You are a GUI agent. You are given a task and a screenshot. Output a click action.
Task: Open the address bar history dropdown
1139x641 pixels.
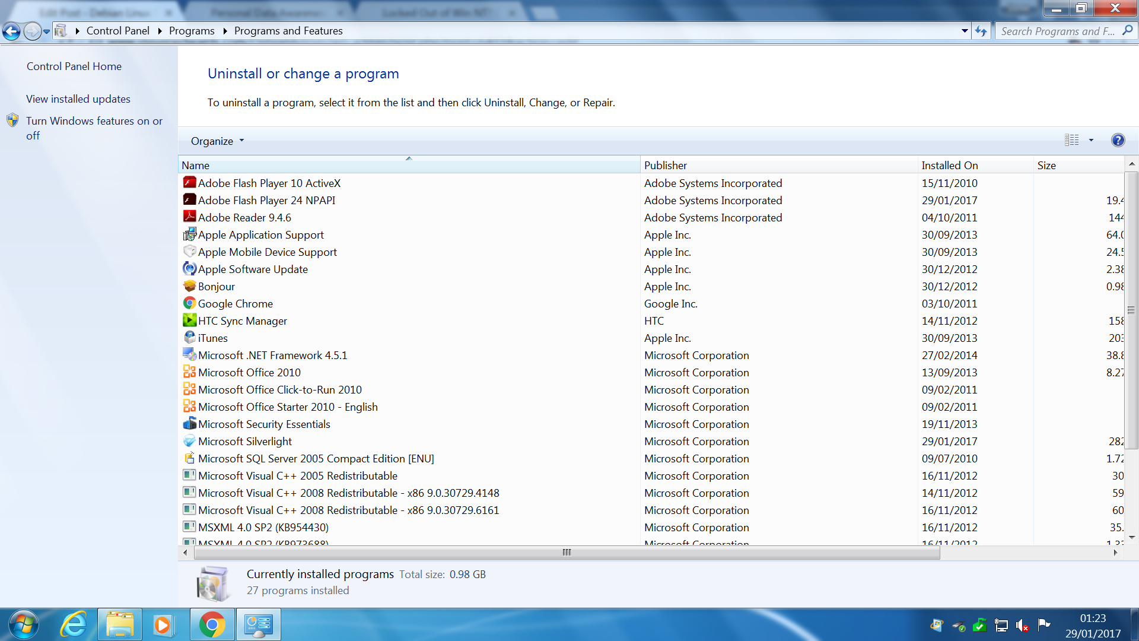tap(965, 31)
